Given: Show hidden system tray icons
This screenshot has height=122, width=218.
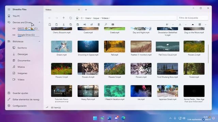Looking at the screenshot, I should [170, 118].
